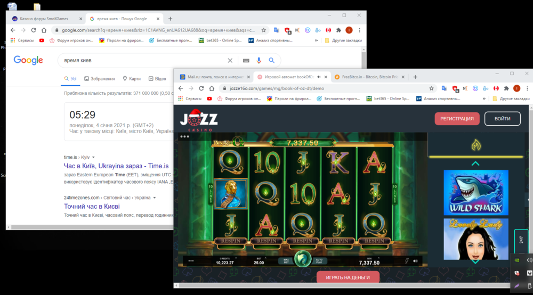
Task: Open Точний час в Києві result
Action: tap(92, 207)
